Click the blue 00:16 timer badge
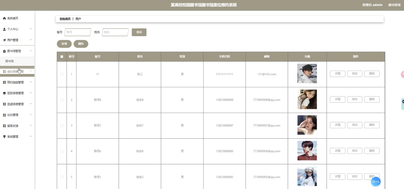Viewport: 404px width, 189px height. 376,182
